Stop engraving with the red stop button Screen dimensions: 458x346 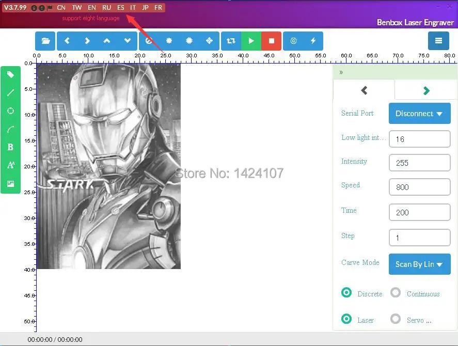[272, 41]
